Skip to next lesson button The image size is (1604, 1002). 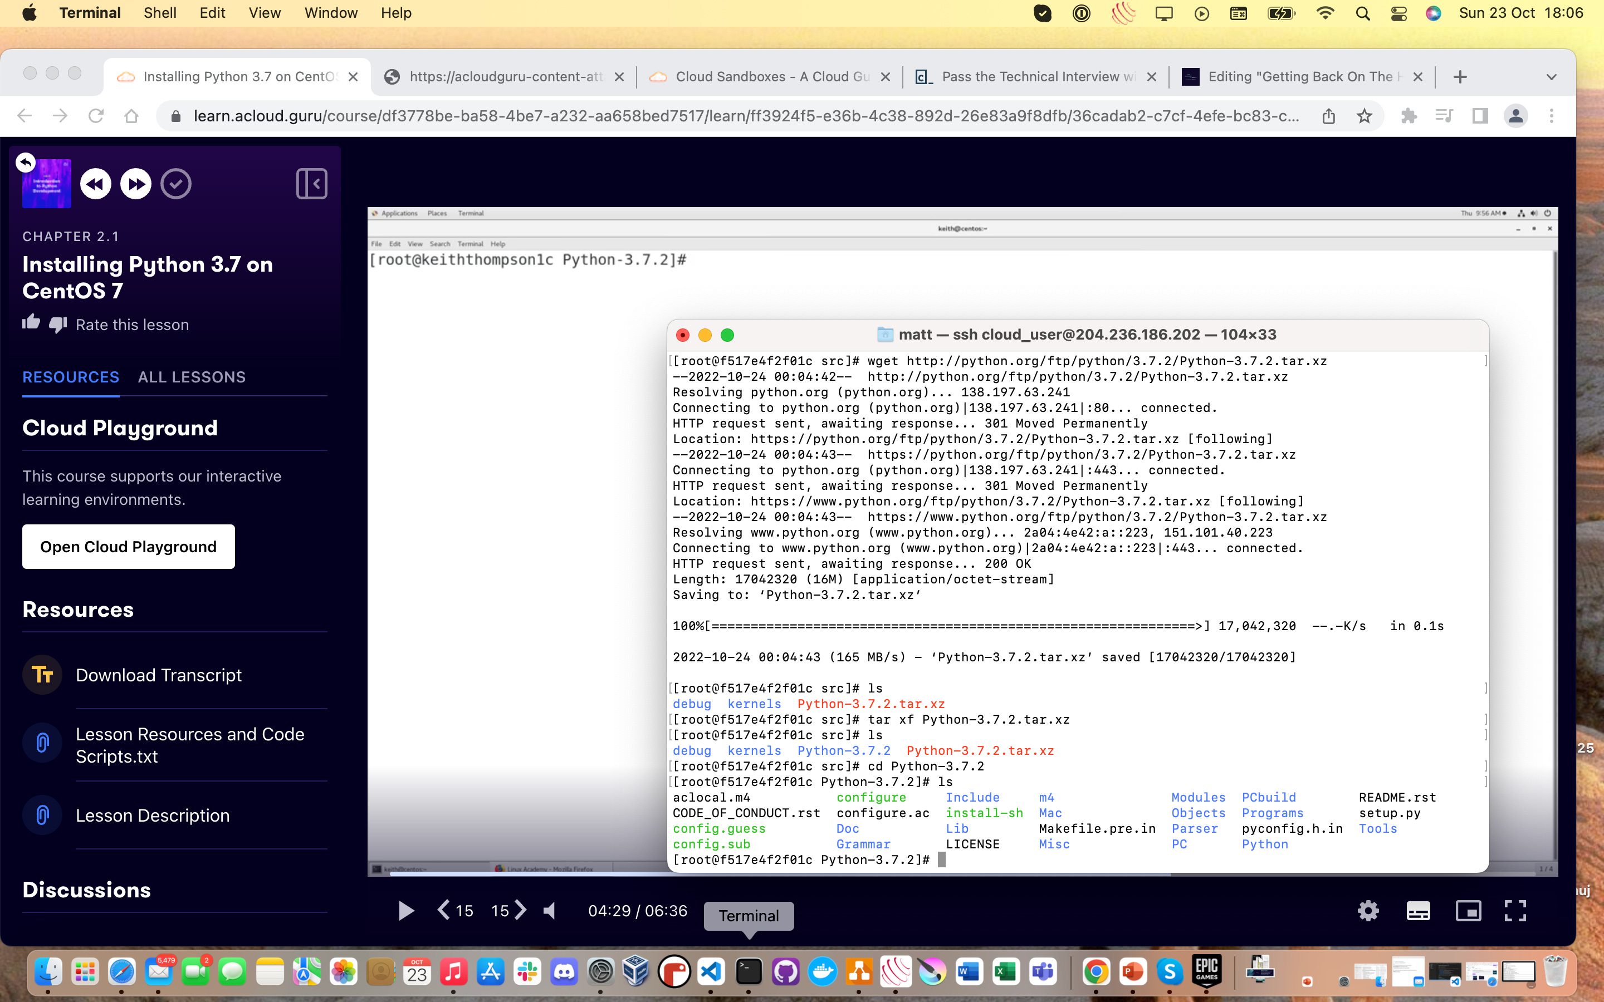[136, 184]
